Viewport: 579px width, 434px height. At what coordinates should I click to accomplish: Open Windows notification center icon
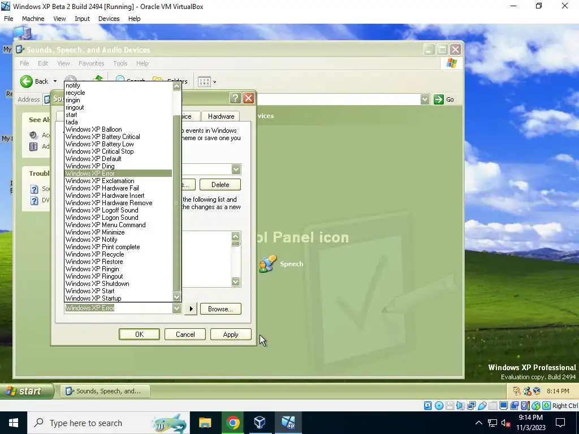pos(560,423)
